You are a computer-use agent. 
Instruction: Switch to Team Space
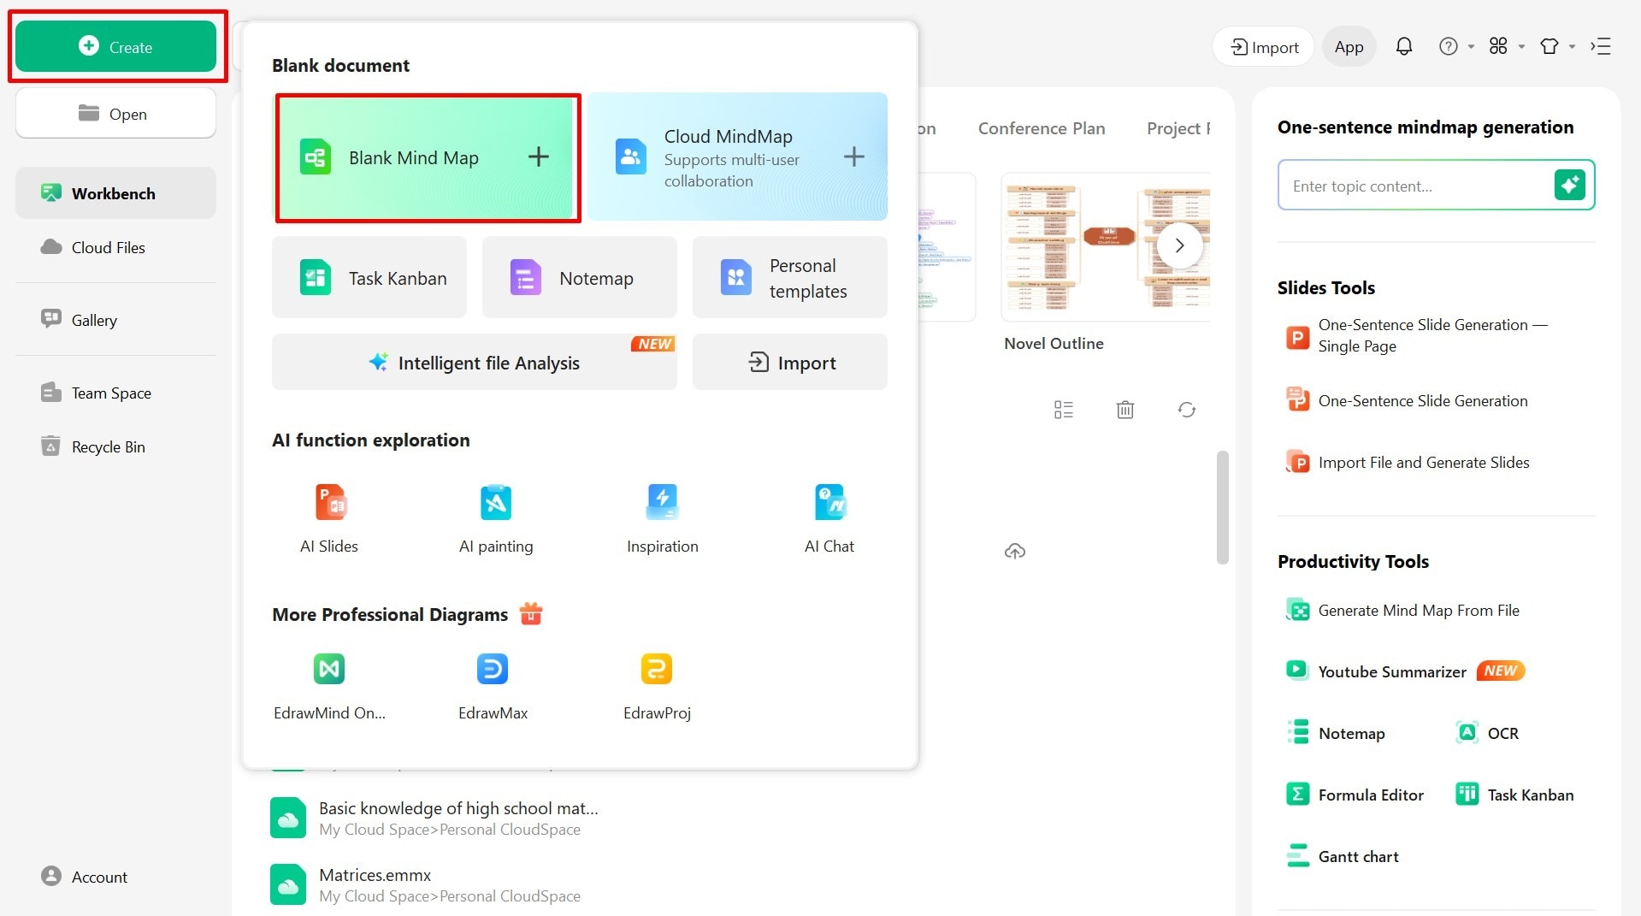115,393
